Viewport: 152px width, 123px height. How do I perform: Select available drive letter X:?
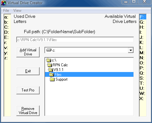pos(141,98)
